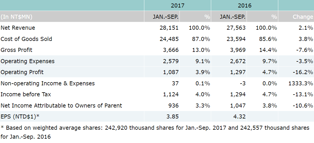Click the 1333.3% change value

pos(300,83)
